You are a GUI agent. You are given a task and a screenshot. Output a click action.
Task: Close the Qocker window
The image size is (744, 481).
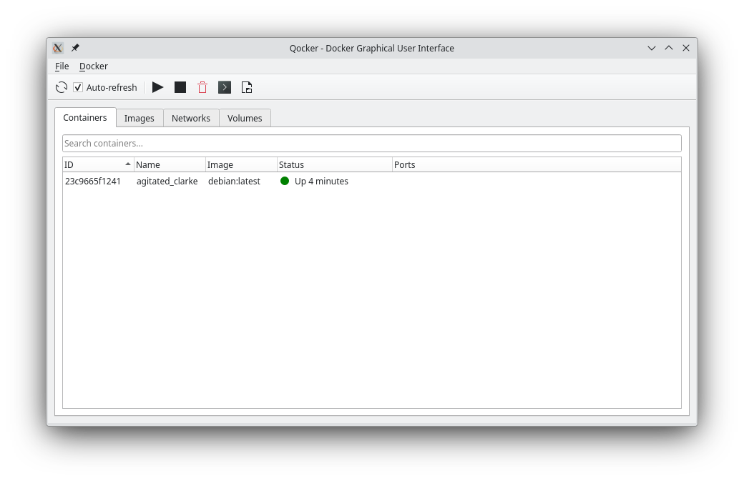point(685,48)
